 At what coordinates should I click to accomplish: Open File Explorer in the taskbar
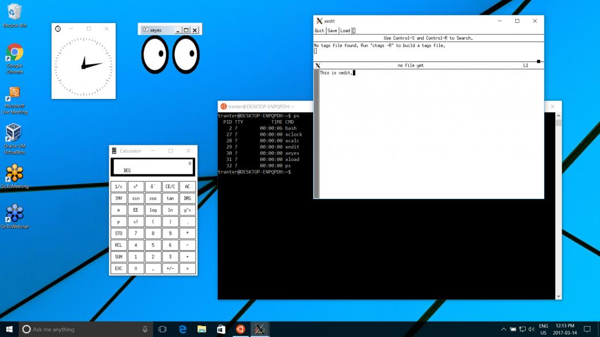pos(202,329)
